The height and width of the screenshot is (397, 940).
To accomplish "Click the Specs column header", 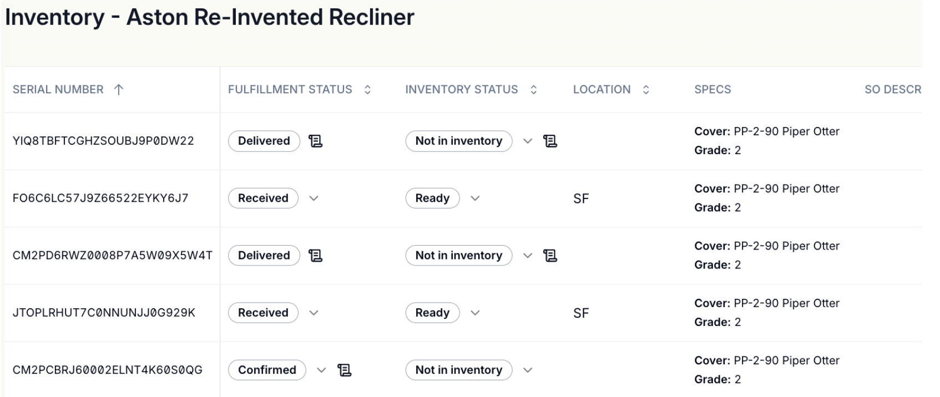I will (712, 90).
